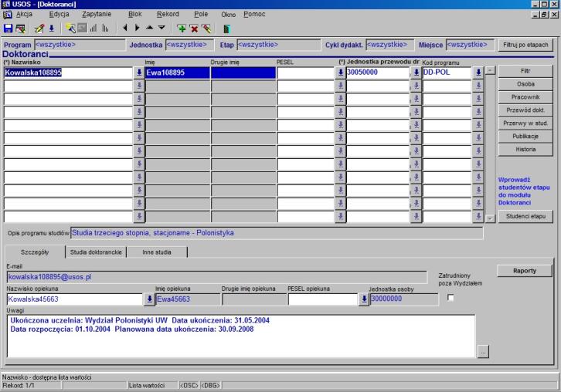The image size is (561, 392).
Task: Click the Przewód dokt. button
Action: click(x=525, y=110)
